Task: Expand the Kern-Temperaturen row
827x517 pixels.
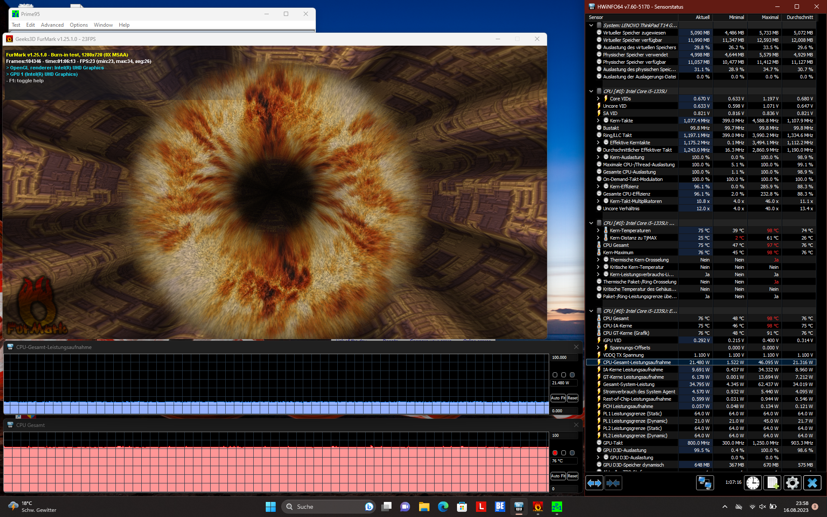Action: coord(598,230)
